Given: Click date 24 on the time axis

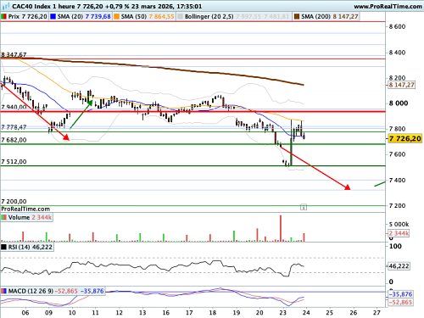Looking at the screenshot, I should pyautogui.click(x=306, y=313).
